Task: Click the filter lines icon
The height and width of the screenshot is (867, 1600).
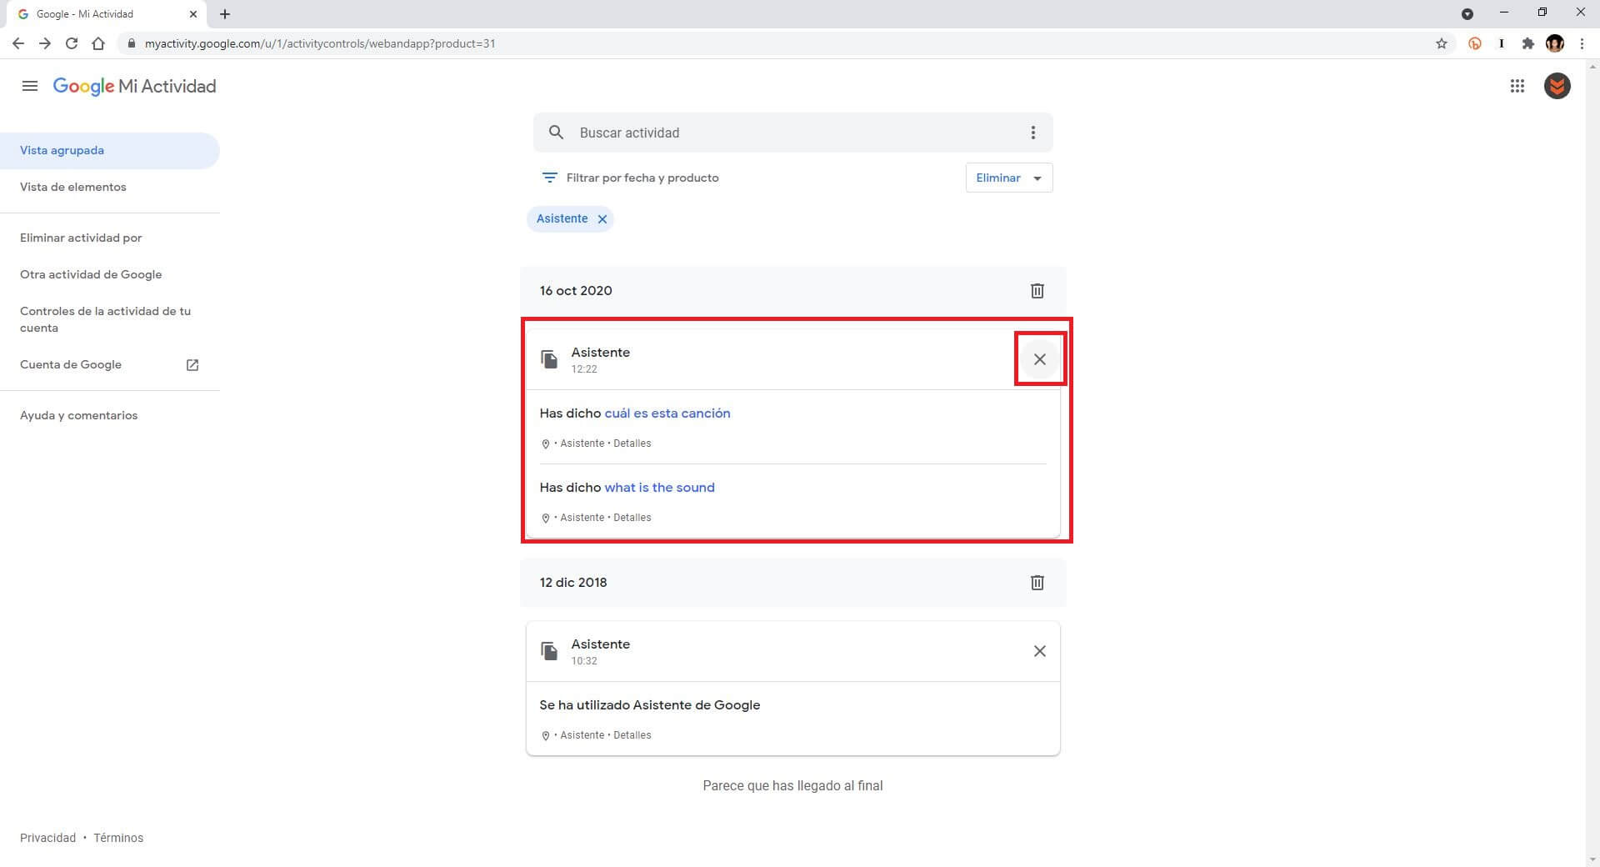Action: 549,178
